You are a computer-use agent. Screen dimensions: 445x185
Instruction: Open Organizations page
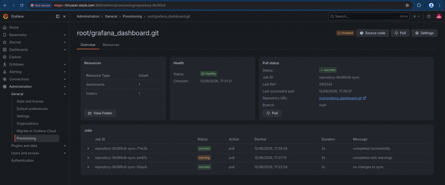point(27,123)
